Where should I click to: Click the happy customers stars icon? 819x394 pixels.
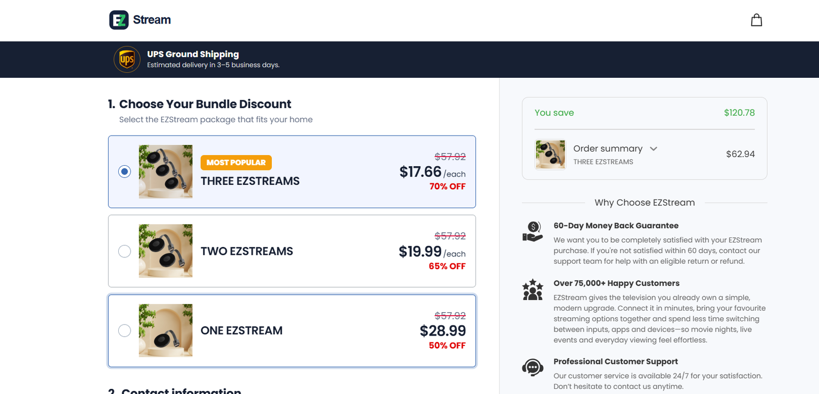tap(532, 289)
